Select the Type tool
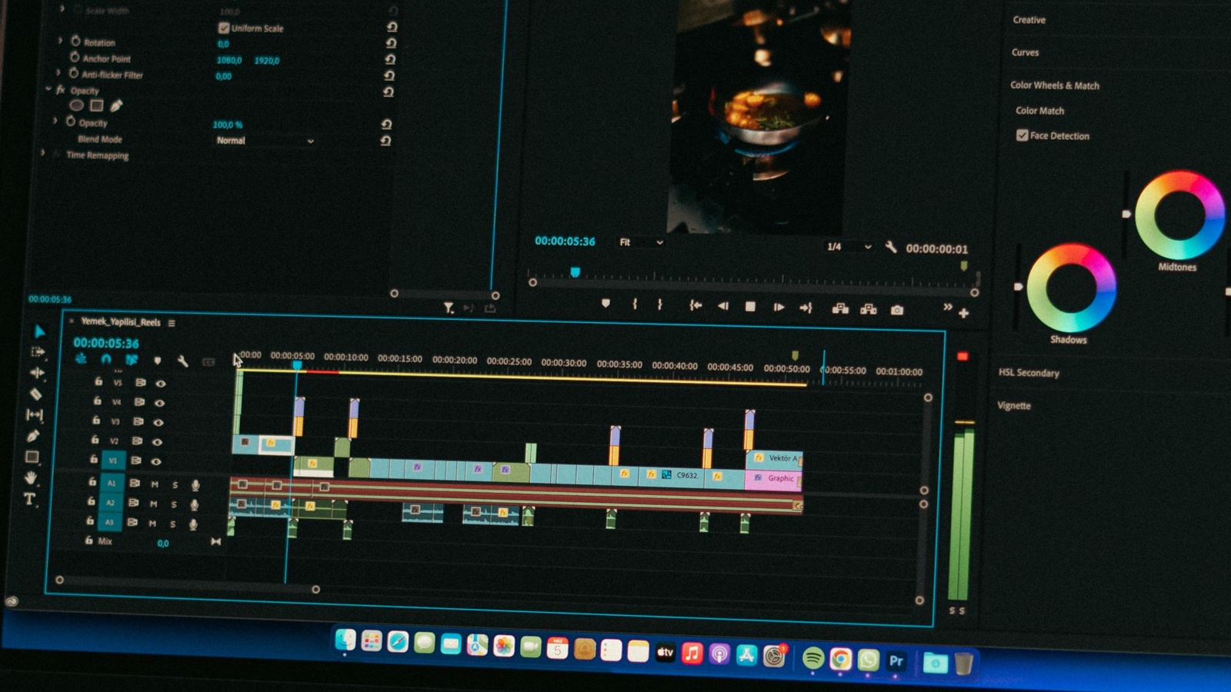Viewport: 1231px width, 692px height. pos(29,499)
